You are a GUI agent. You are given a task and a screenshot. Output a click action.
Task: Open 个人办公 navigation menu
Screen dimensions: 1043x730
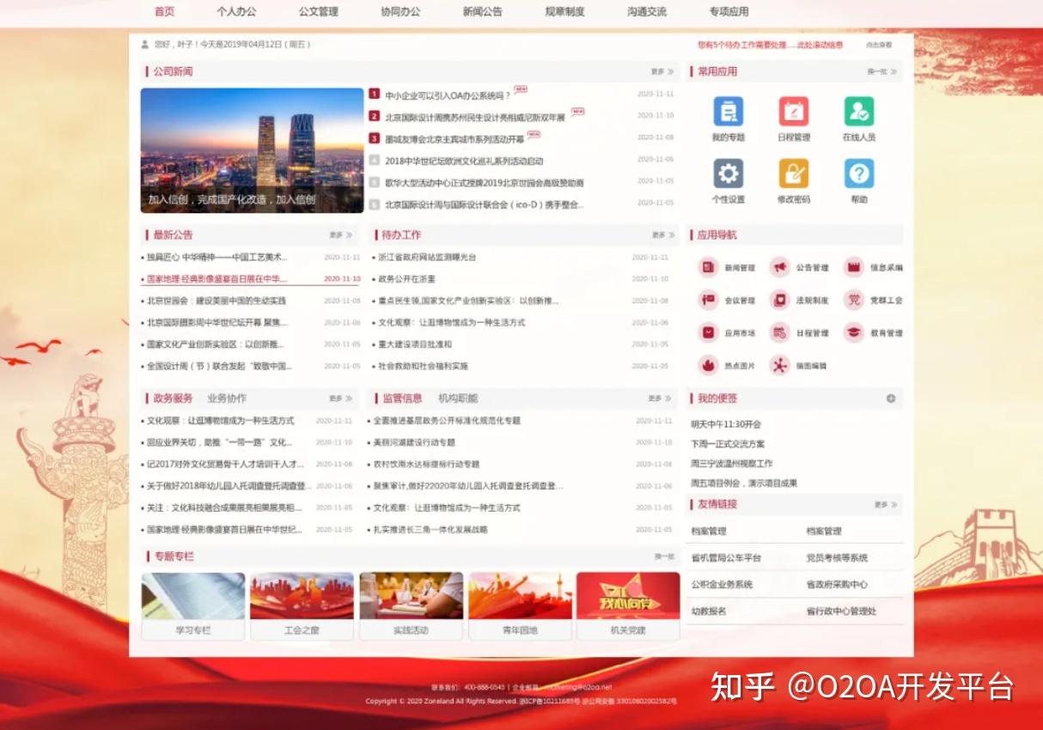236,12
